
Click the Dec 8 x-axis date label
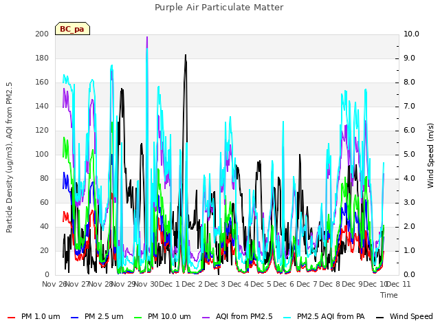tap(330, 284)
